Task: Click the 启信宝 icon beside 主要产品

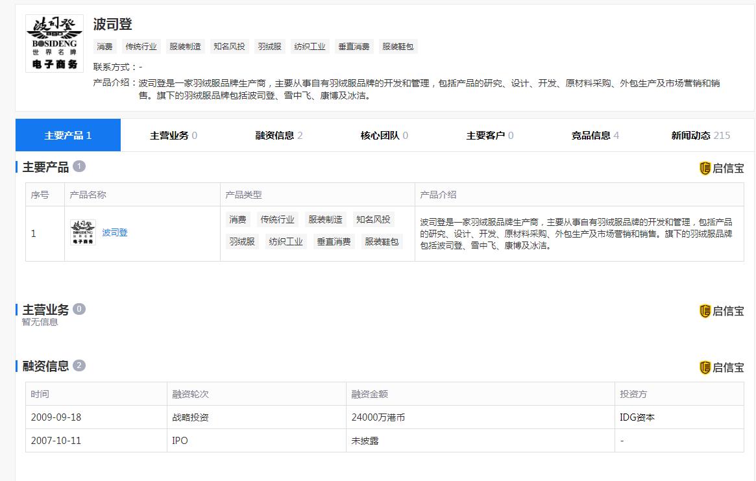Action: coord(722,167)
